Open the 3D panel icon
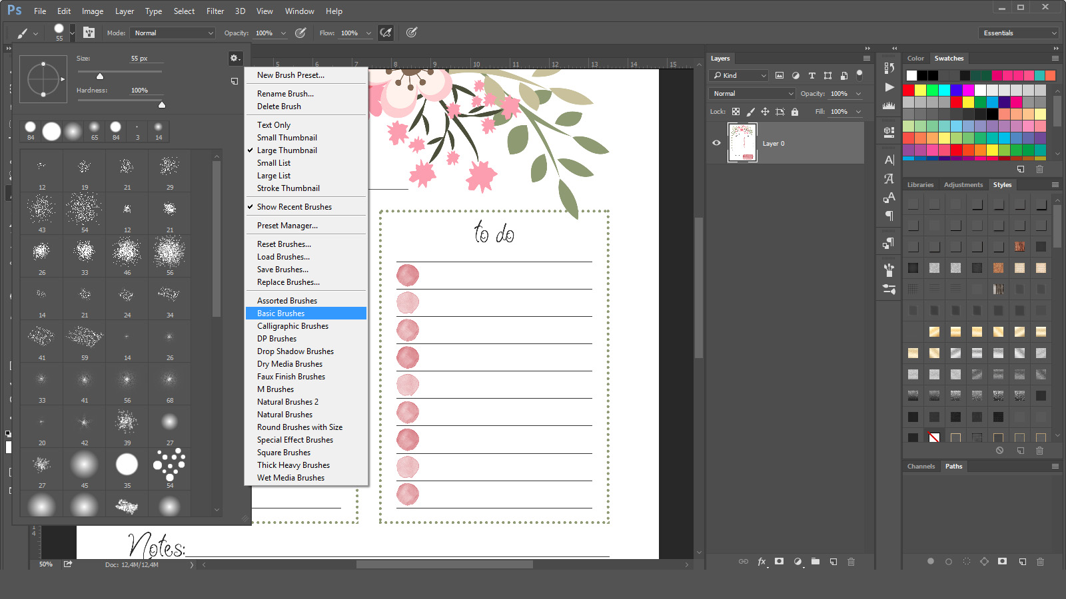This screenshot has width=1066, height=599. [889, 131]
